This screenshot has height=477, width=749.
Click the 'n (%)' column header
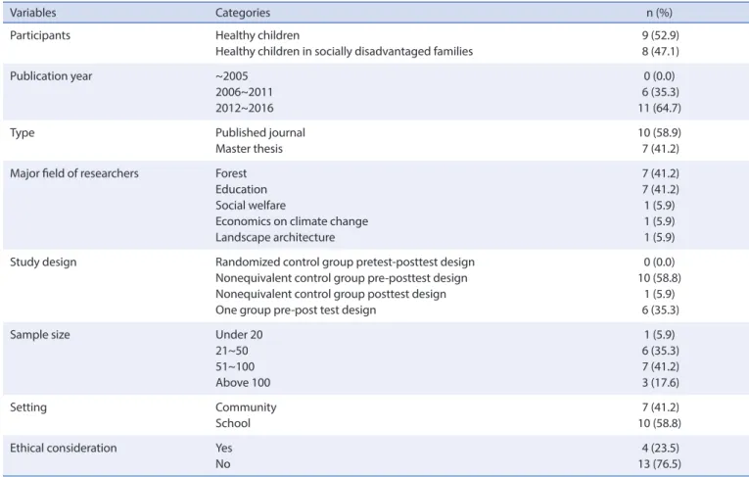click(x=659, y=13)
